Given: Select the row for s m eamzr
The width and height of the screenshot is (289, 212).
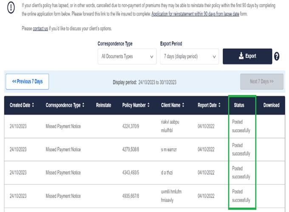Looking at the screenshot, I should 144,150.
